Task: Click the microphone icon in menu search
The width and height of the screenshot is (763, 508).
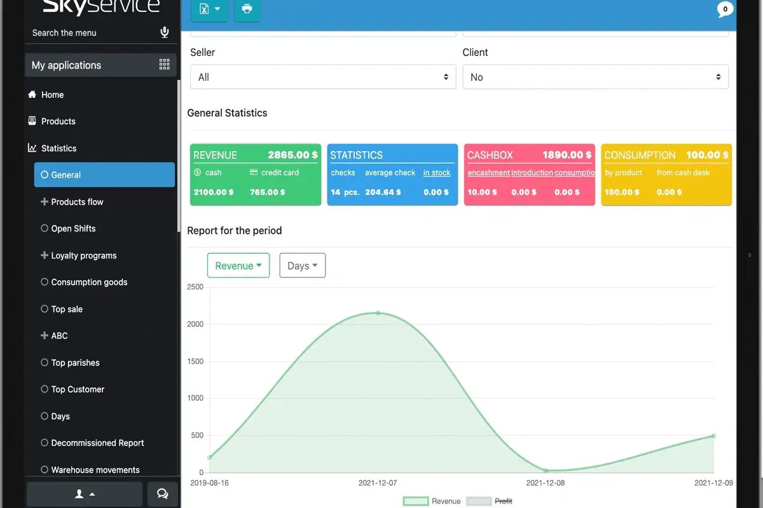Action: (x=165, y=32)
